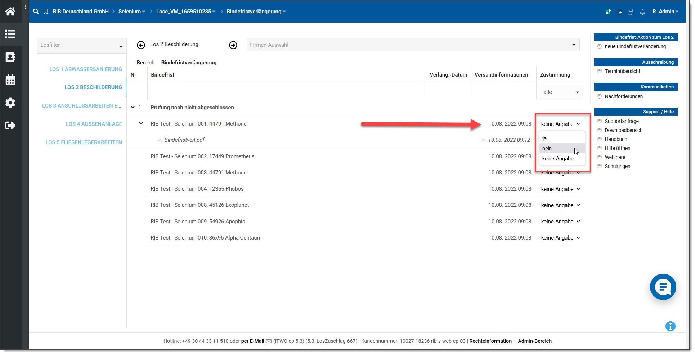Open the notifications bell
This screenshot has height=355, width=695.
[x=642, y=12]
